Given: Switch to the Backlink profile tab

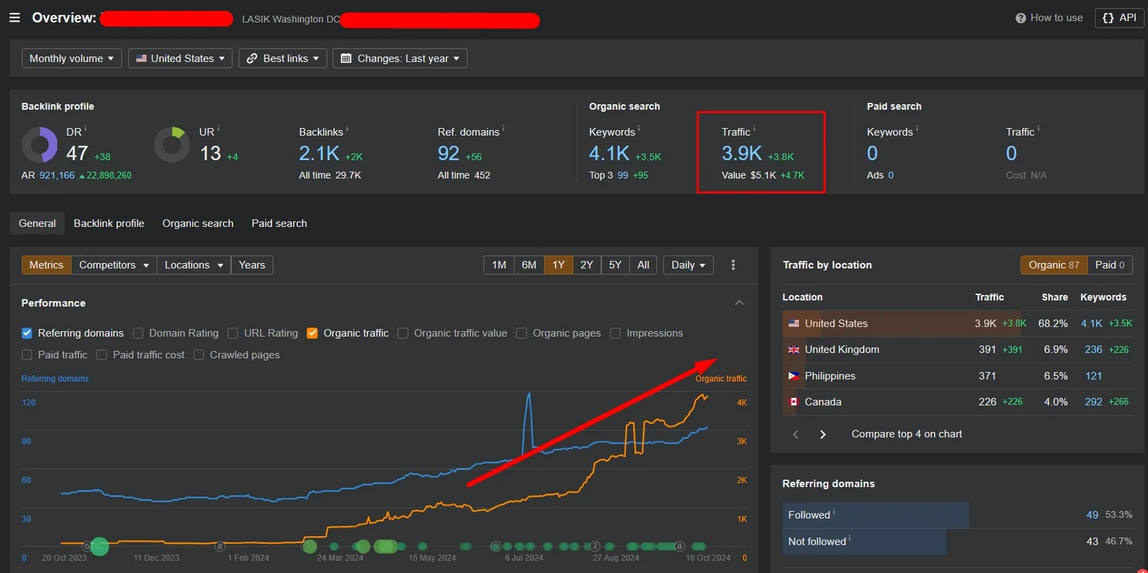Looking at the screenshot, I should tap(109, 223).
